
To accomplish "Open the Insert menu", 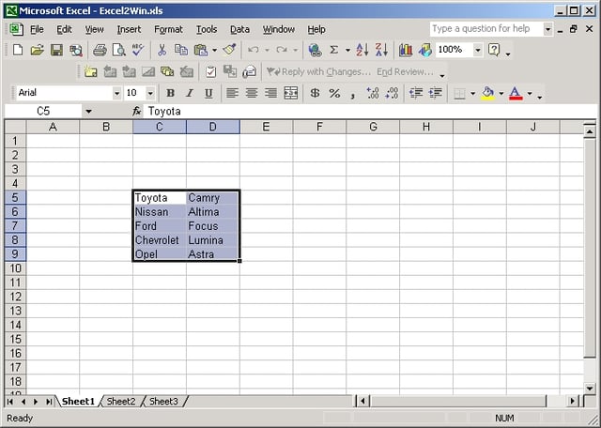I will [x=129, y=29].
